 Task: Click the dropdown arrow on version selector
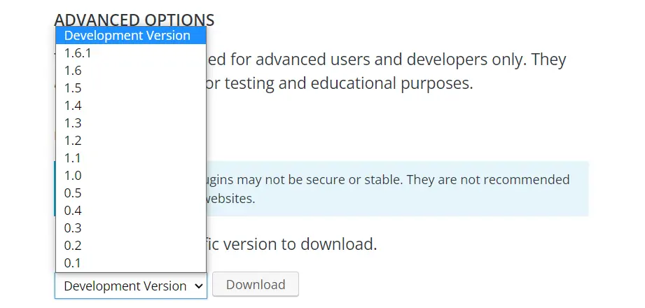coord(198,286)
